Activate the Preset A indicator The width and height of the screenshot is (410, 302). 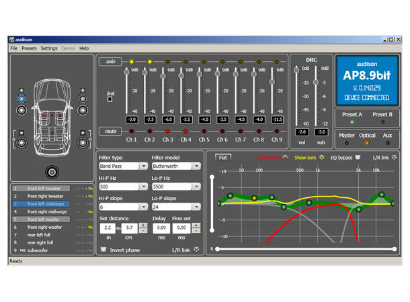(x=352, y=122)
